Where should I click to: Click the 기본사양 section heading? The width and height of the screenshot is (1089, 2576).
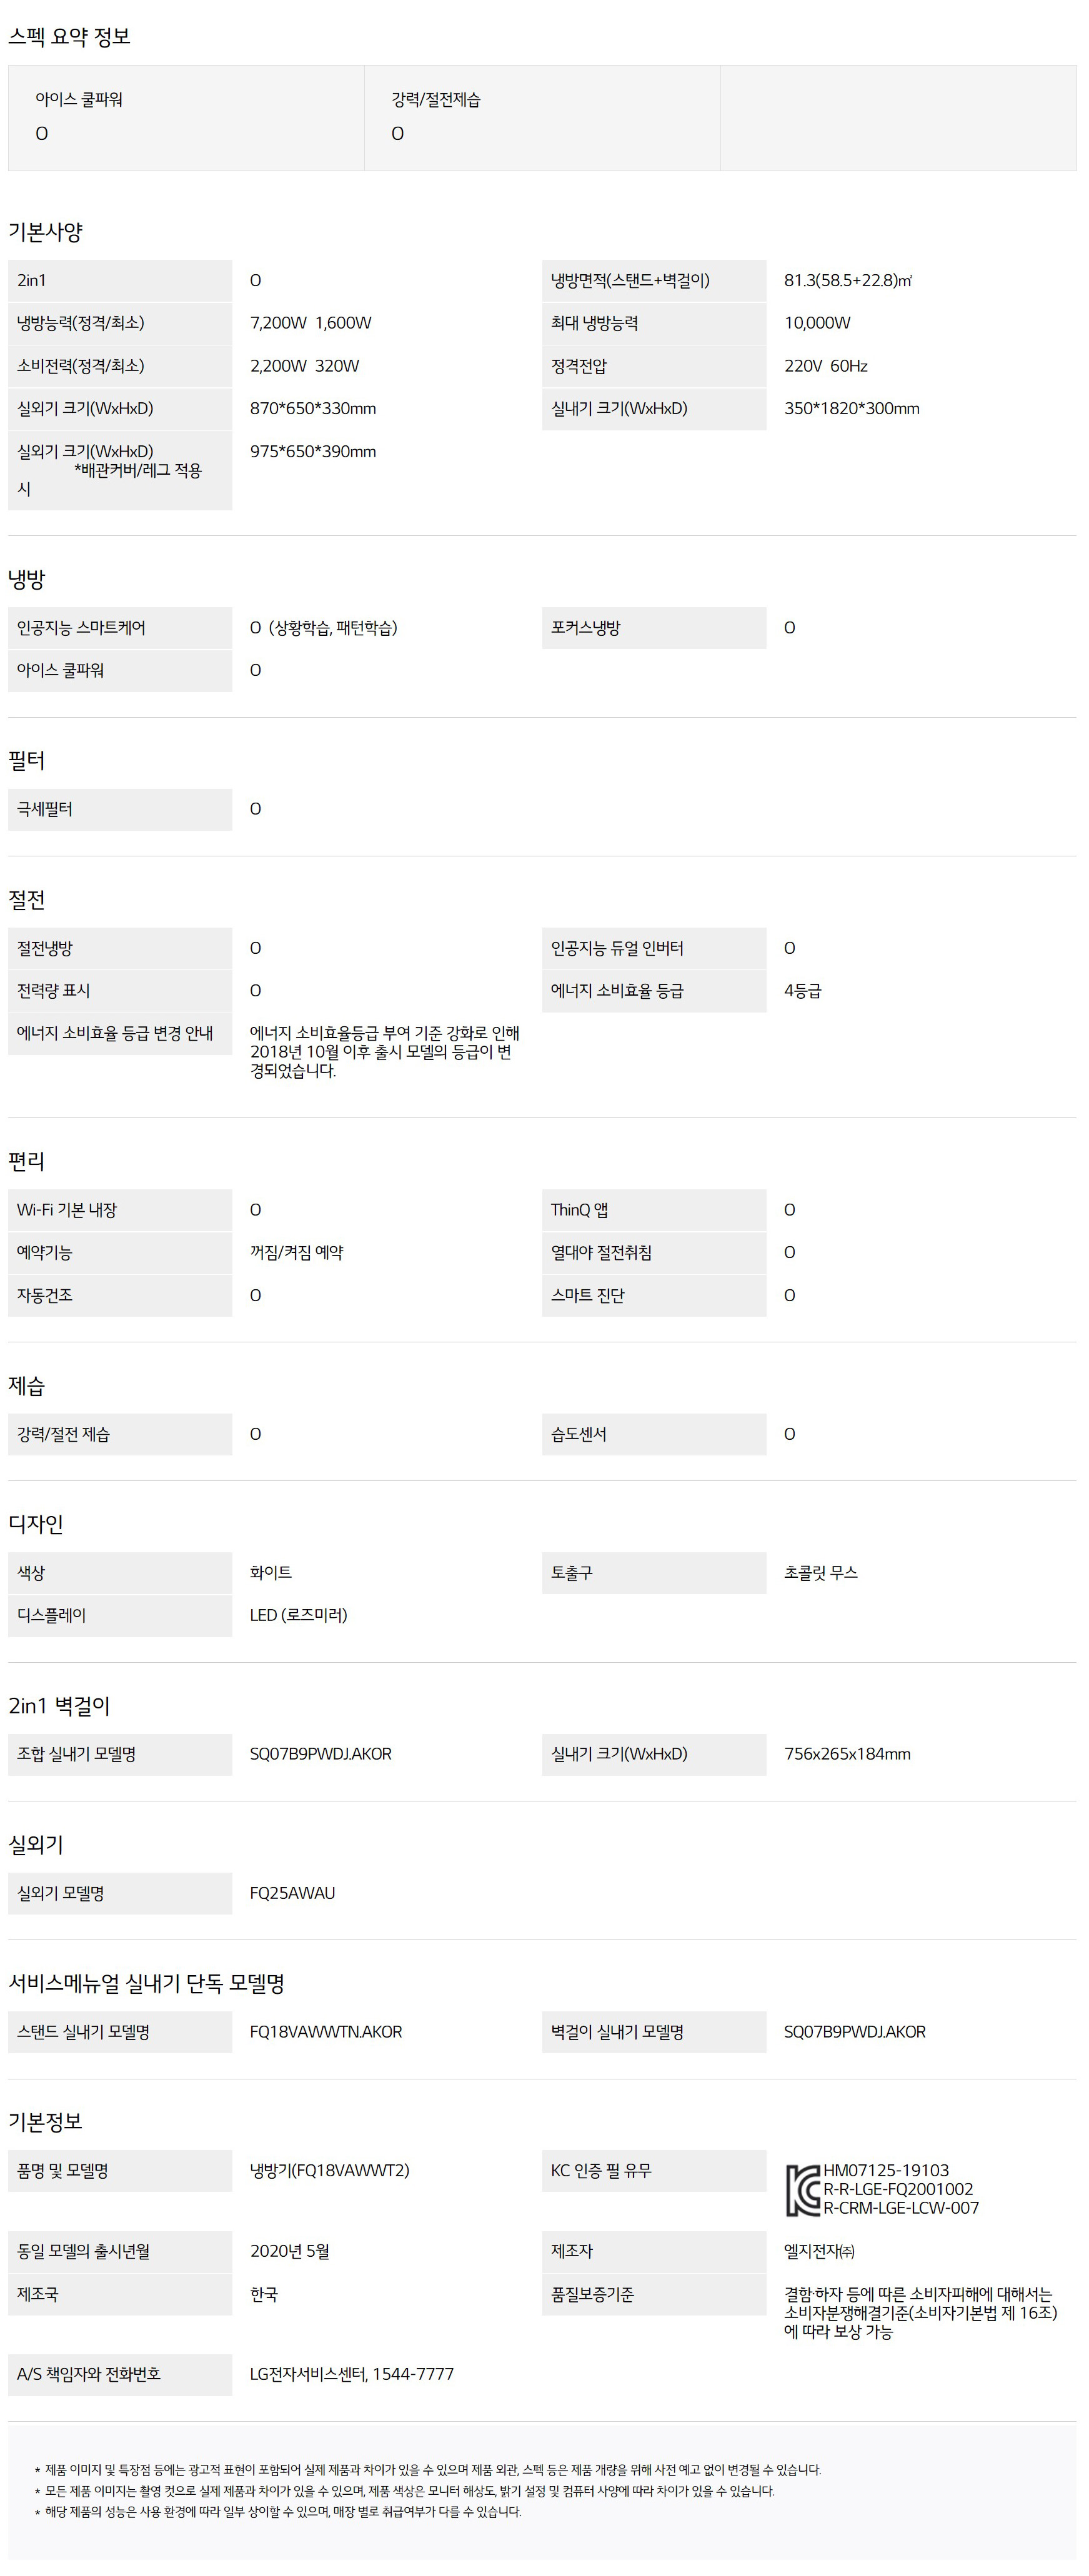(45, 232)
